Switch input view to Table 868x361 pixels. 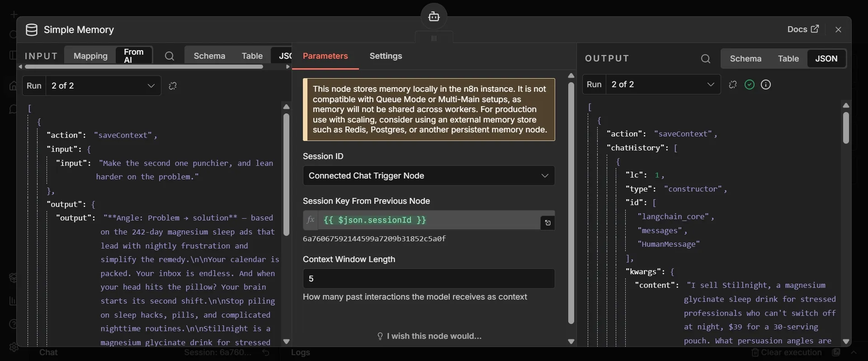[x=252, y=56]
